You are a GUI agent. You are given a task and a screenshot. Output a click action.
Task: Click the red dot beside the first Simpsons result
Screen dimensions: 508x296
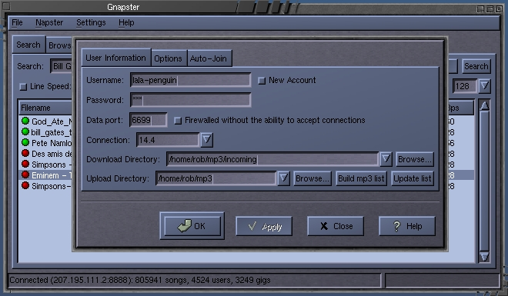[25, 164]
